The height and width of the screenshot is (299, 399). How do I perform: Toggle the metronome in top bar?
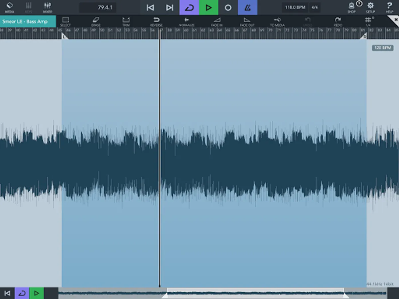(x=247, y=7)
